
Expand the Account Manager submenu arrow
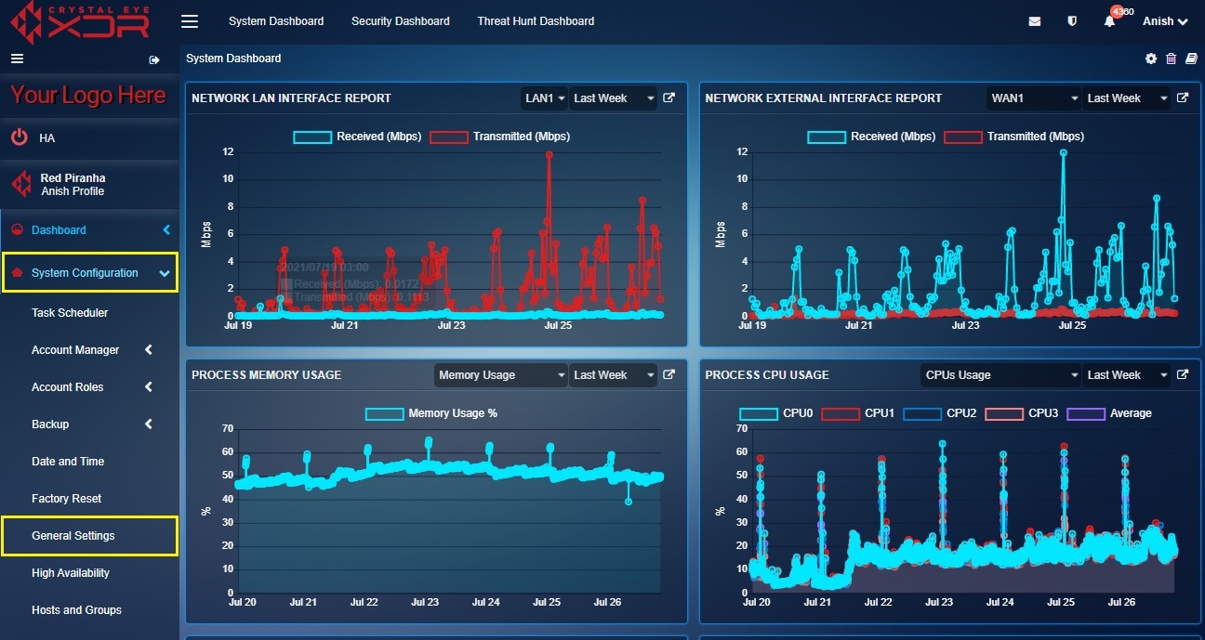[x=149, y=350]
